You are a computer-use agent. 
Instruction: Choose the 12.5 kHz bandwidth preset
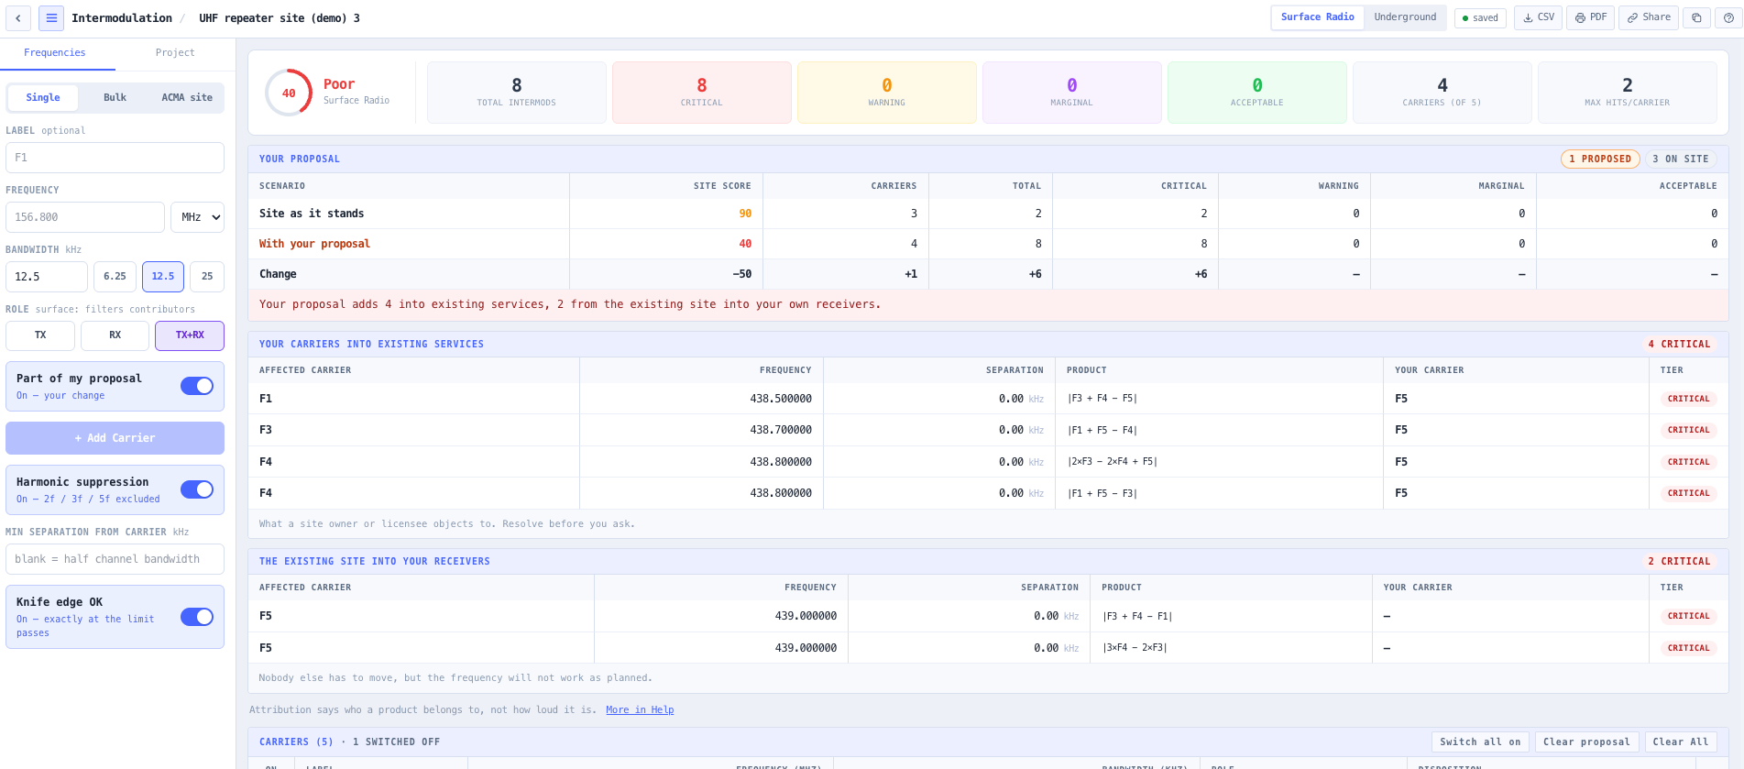163,277
